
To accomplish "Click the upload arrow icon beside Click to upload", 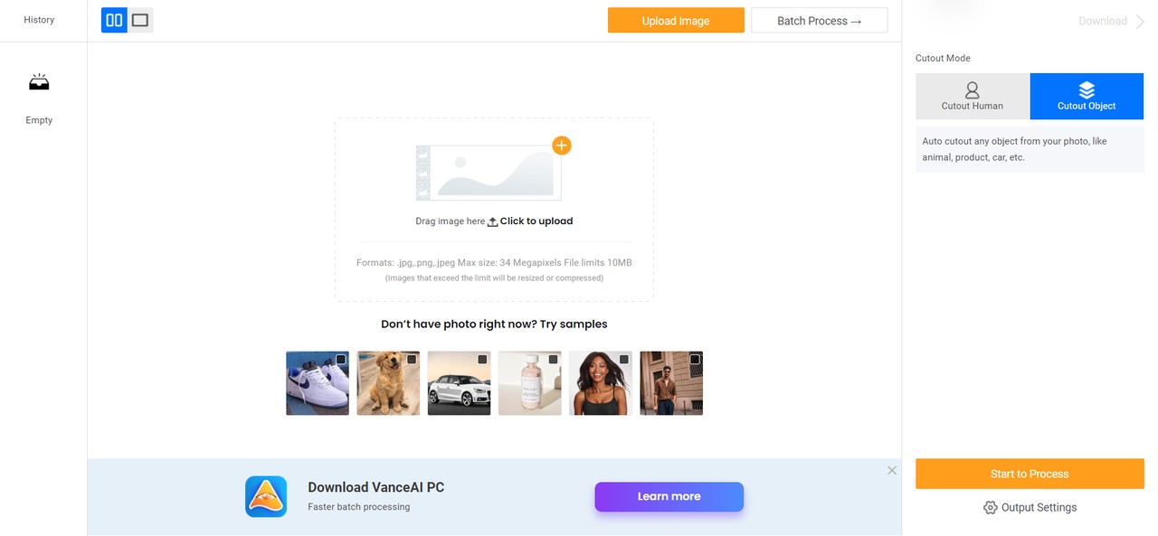I will [493, 221].
